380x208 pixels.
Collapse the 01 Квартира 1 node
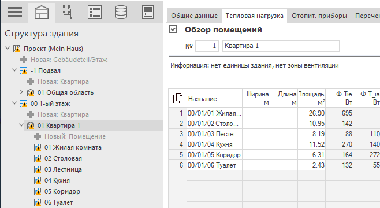coord(21,125)
